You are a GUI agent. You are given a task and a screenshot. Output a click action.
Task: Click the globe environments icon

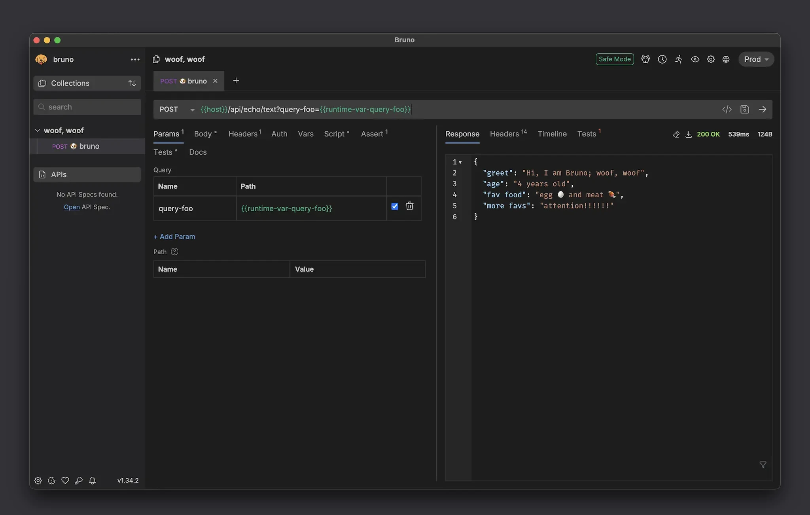[x=726, y=59]
